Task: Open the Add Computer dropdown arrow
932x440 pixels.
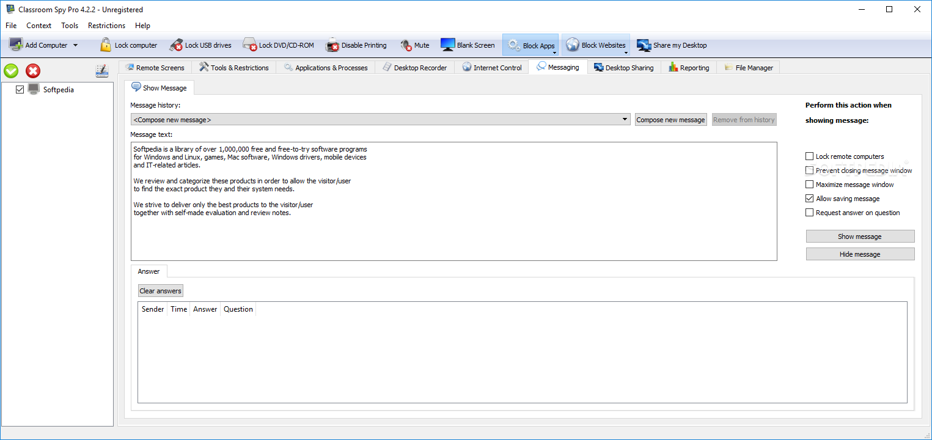Action: pyautogui.click(x=75, y=45)
